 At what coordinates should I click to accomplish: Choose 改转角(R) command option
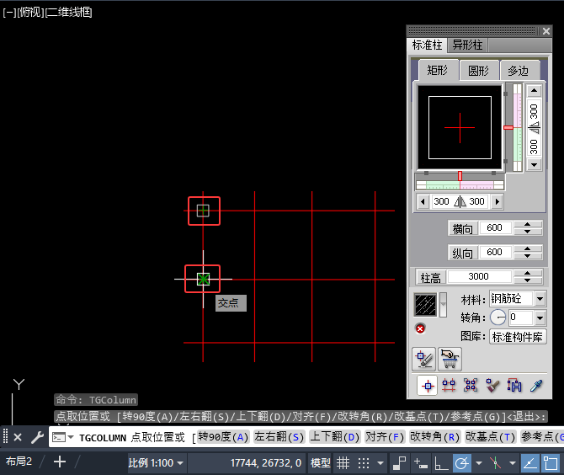coord(435,437)
